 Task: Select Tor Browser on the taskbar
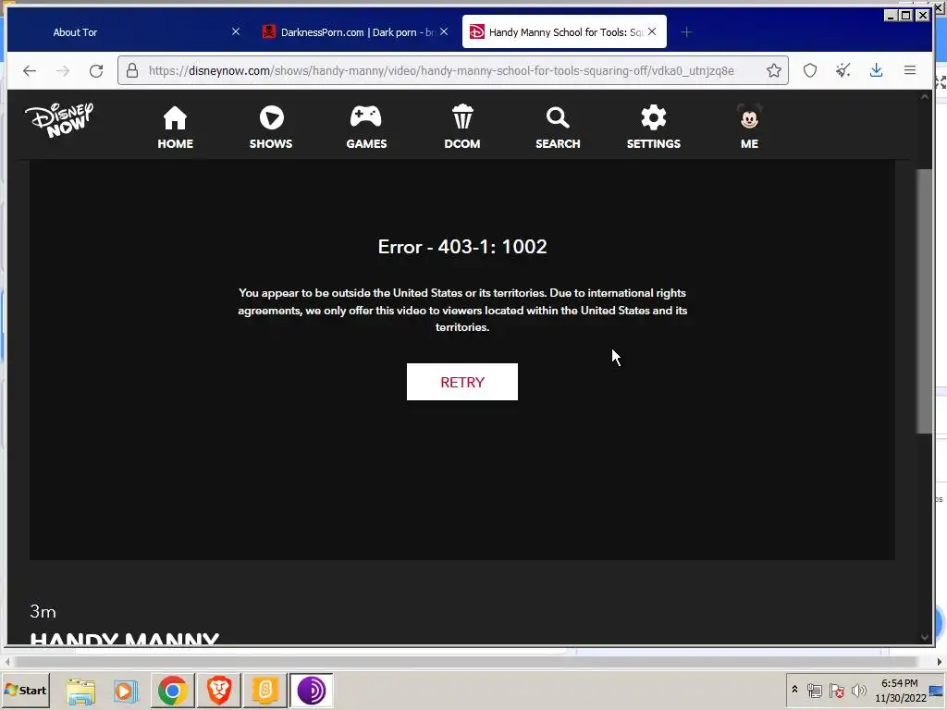point(311,690)
